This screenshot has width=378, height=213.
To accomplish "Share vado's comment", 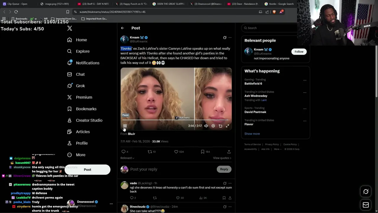I will pyautogui.click(x=230, y=198).
